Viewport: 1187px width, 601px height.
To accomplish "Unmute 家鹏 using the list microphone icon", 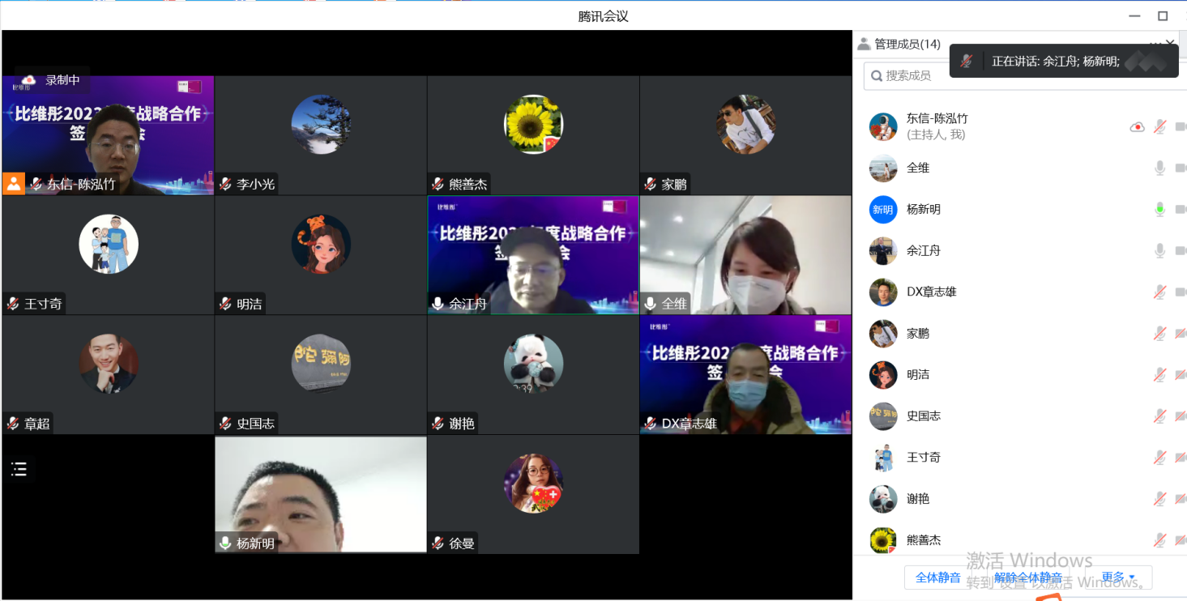I will pyautogui.click(x=1159, y=333).
